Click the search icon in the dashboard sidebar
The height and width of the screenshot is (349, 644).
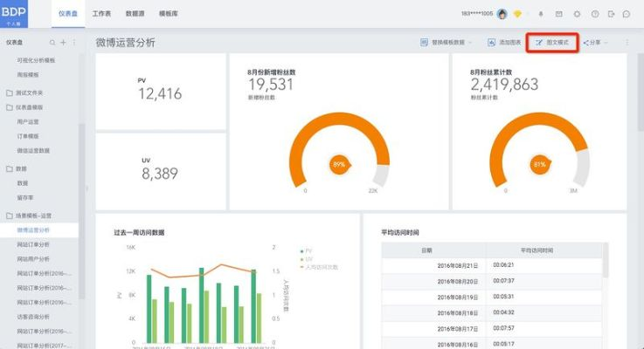52,42
